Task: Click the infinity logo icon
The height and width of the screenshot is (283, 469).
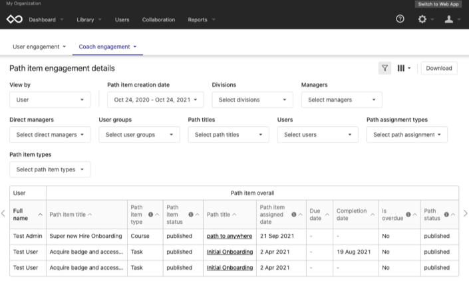Action: click(15, 19)
